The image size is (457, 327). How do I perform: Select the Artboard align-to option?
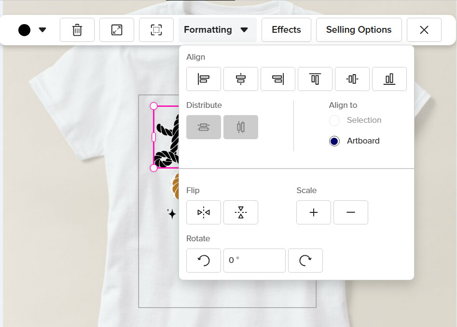click(334, 141)
